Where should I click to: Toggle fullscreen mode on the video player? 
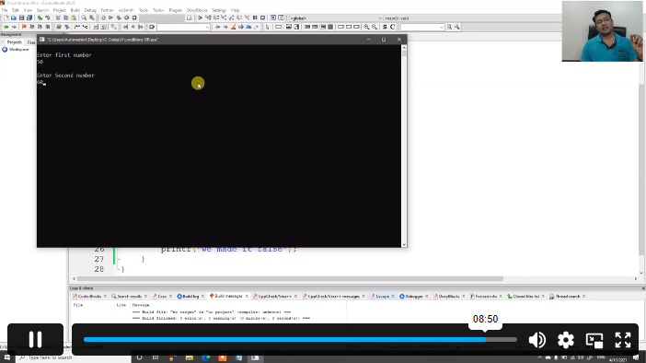coord(623,340)
